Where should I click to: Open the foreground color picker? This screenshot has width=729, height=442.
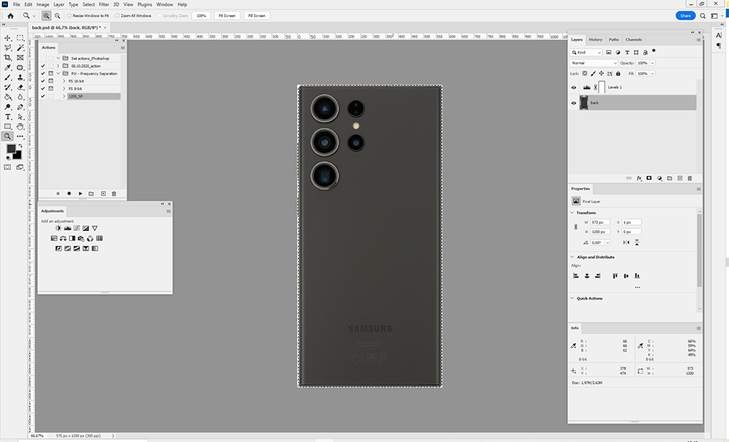coord(10,148)
